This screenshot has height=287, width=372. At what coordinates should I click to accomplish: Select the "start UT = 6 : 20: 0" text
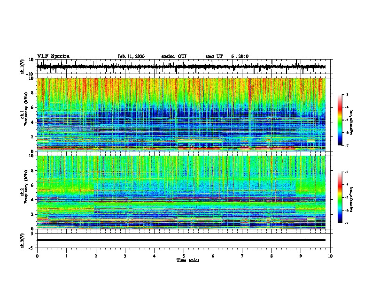tap(227, 56)
